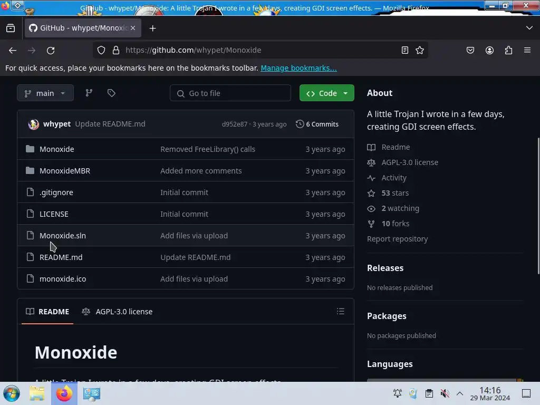Screen dimensions: 540x405
Task: Click the site security padlock icon
Action: (x=116, y=50)
